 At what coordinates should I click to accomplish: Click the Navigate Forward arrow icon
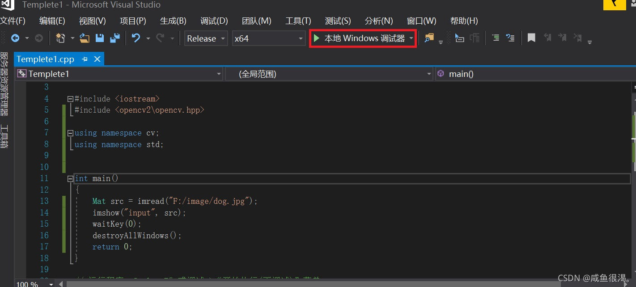pyautogui.click(x=39, y=38)
